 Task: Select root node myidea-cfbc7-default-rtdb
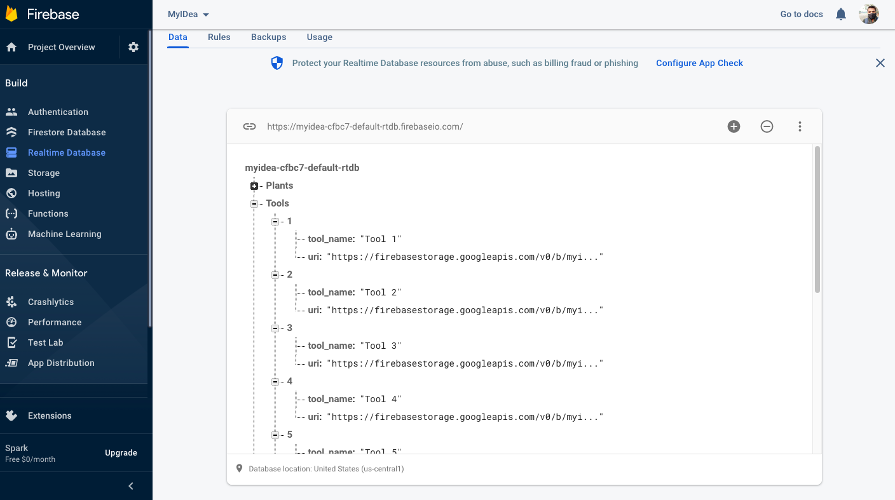coord(303,168)
